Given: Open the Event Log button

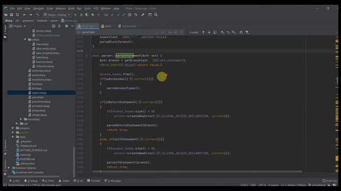Looking at the screenshot, I should (330, 180).
